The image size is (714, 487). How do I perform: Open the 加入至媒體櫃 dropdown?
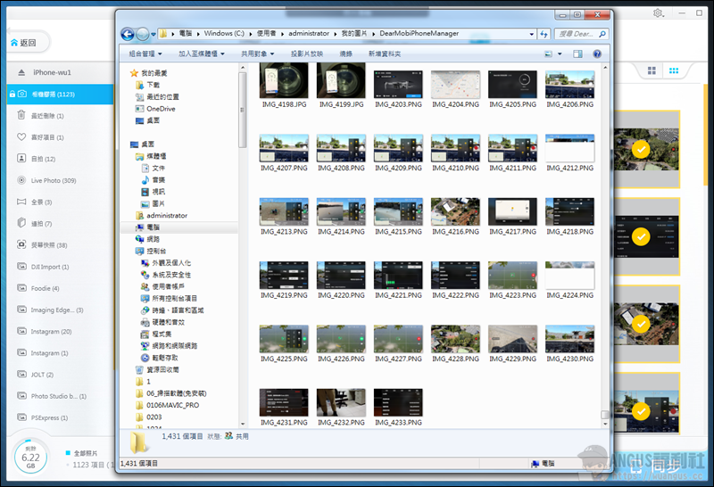pyautogui.click(x=204, y=54)
